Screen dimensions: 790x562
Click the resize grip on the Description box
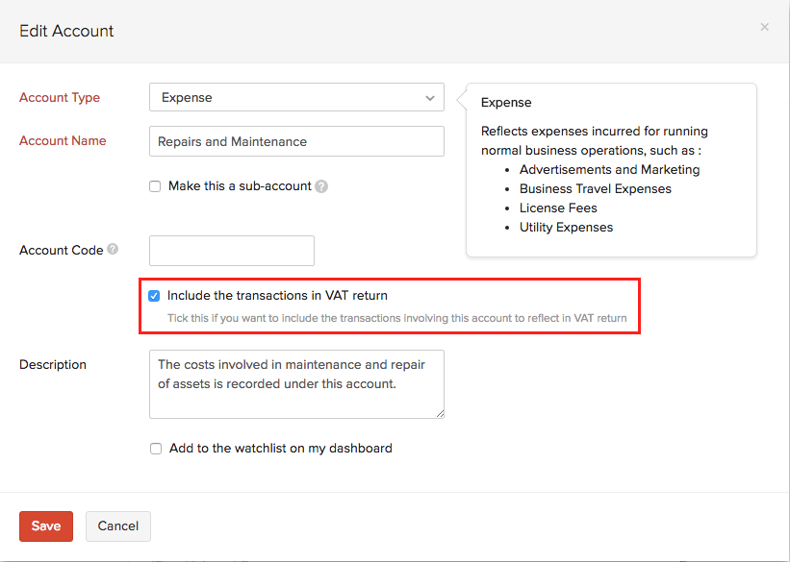[440, 413]
